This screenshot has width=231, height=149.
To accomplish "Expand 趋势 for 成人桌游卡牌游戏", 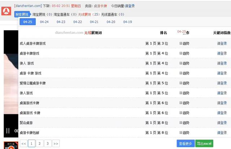I will (184, 43).
